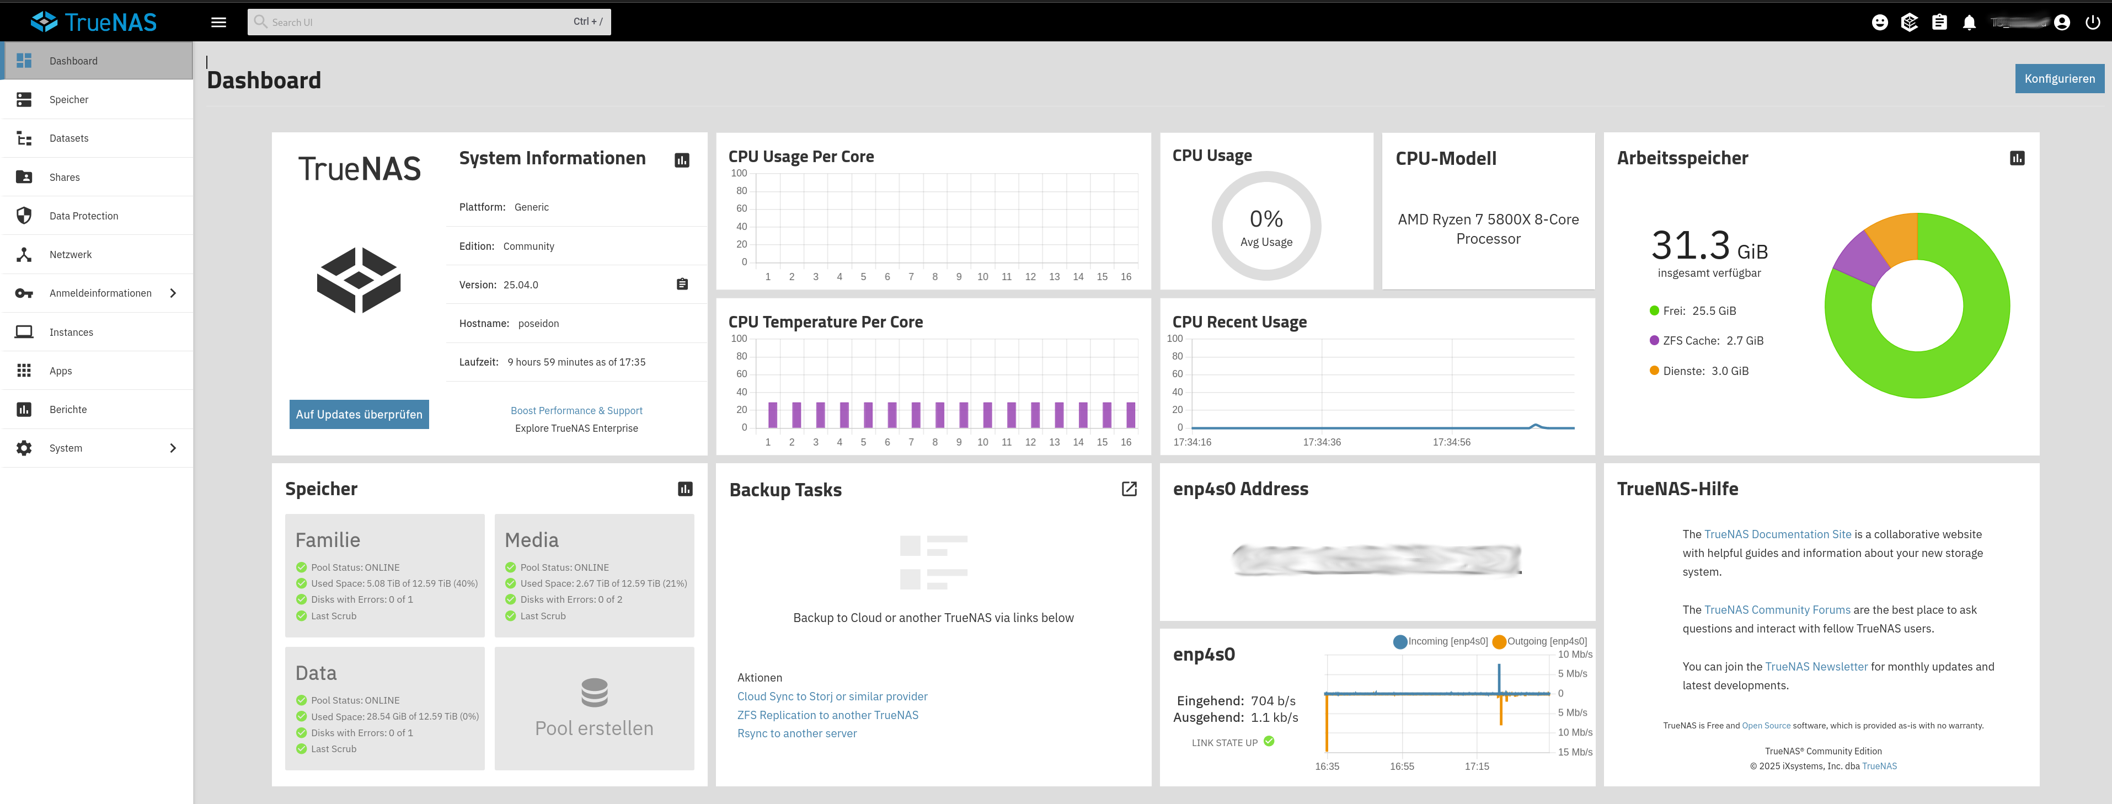
Task: Open the sidebar hamburger menu
Action: tap(218, 22)
